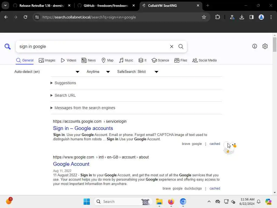This screenshot has height=208, width=277.
Task: Open the taskbar widgets icon with badge
Action: [x=9, y=201]
